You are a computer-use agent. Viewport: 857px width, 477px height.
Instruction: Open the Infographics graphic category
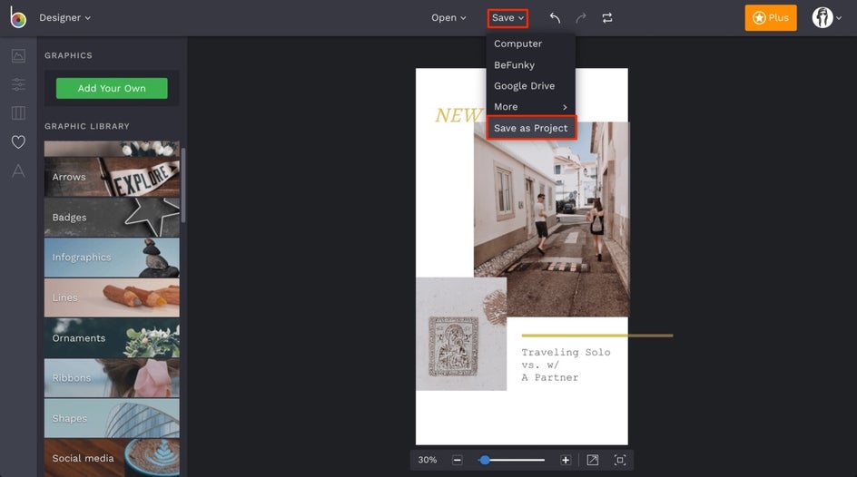coord(112,257)
